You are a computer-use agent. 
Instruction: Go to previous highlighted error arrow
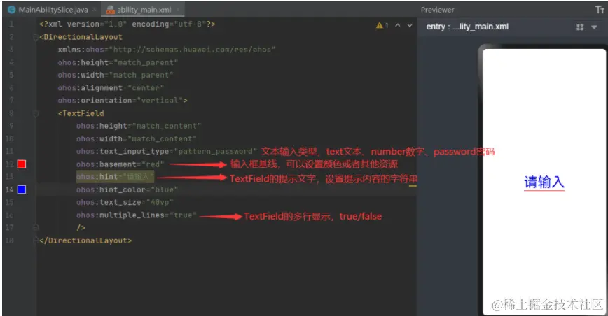pyautogui.click(x=398, y=26)
